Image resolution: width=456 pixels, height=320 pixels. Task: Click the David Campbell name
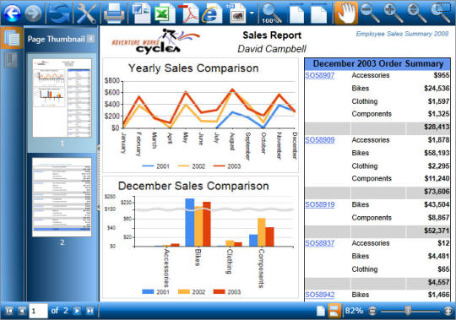click(272, 49)
